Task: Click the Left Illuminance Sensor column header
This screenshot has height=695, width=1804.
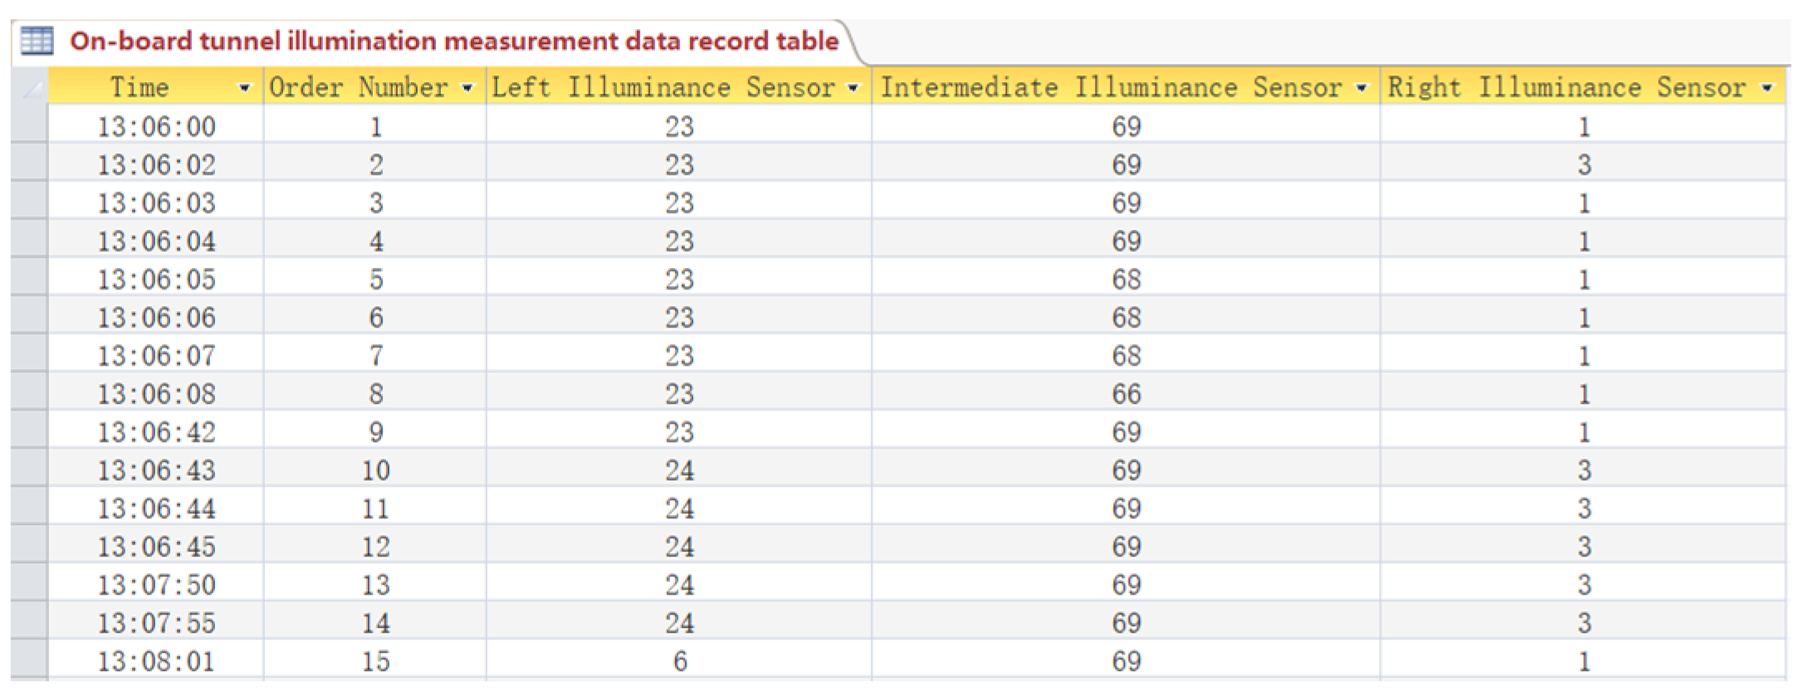Action: point(662,88)
